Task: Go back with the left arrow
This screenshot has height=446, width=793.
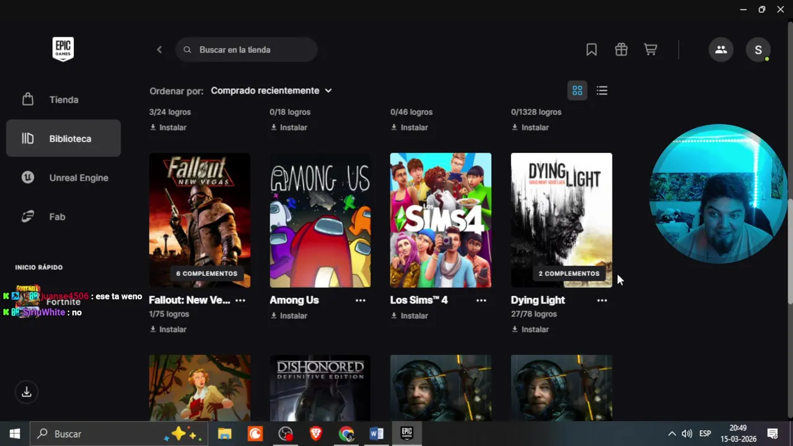Action: 159,50
